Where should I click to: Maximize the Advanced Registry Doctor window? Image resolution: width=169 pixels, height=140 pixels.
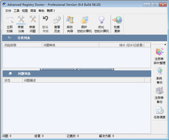155,5
